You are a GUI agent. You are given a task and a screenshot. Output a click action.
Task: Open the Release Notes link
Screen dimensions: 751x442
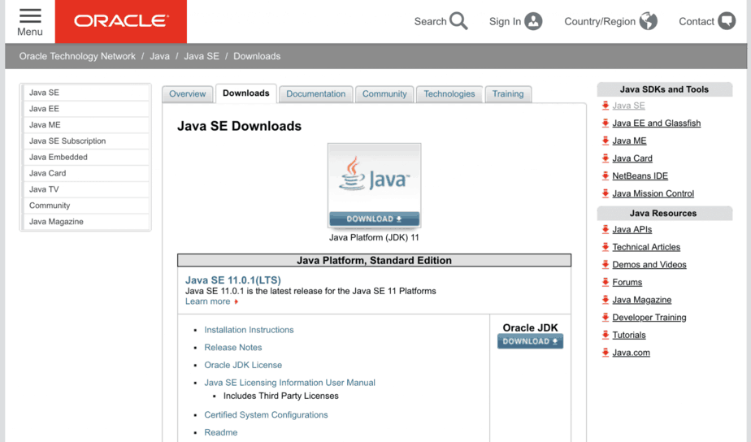click(x=232, y=347)
